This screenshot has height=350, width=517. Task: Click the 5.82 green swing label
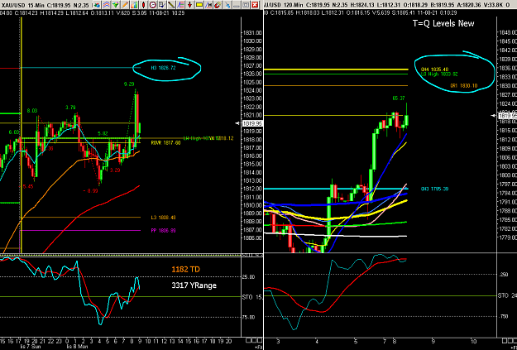tap(103, 134)
